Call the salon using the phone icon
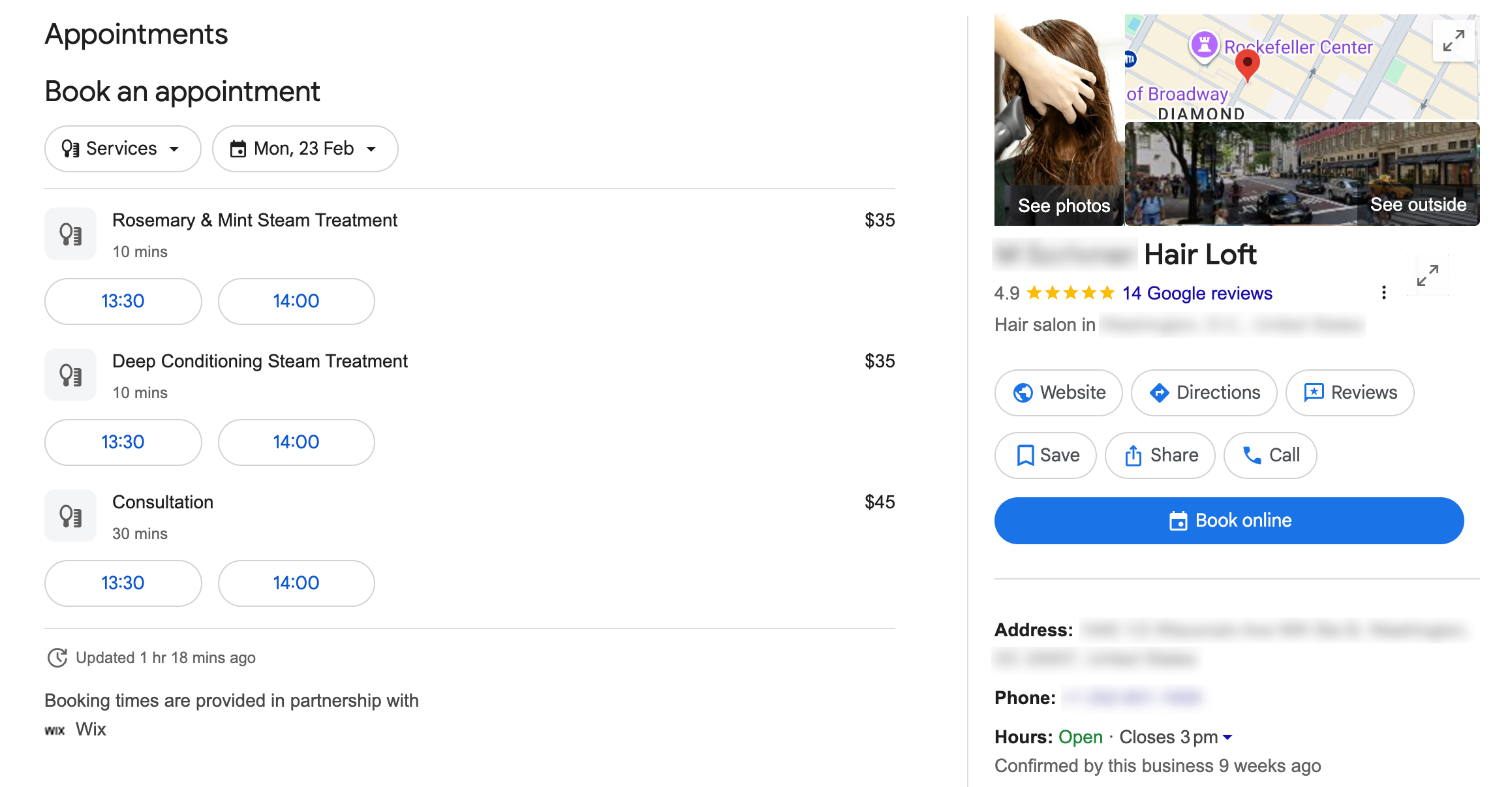The height and width of the screenshot is (787, 1510). [x=1252, y=455]
